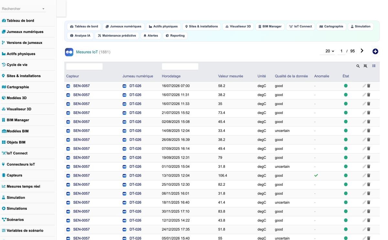388x240 pixels.
Task: Click the Capteur filter input field
Action: [84, 67]
